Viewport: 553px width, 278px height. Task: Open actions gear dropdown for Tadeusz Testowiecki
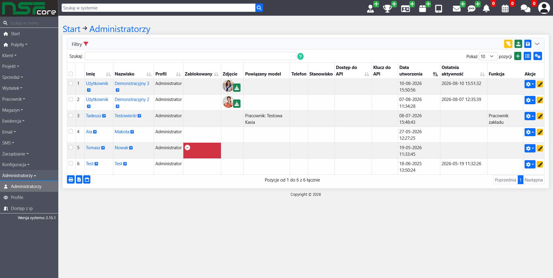[x=530, y=116]
